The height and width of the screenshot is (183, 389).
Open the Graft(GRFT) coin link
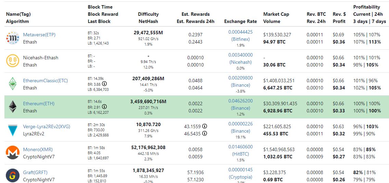click(x=35, y=172)
